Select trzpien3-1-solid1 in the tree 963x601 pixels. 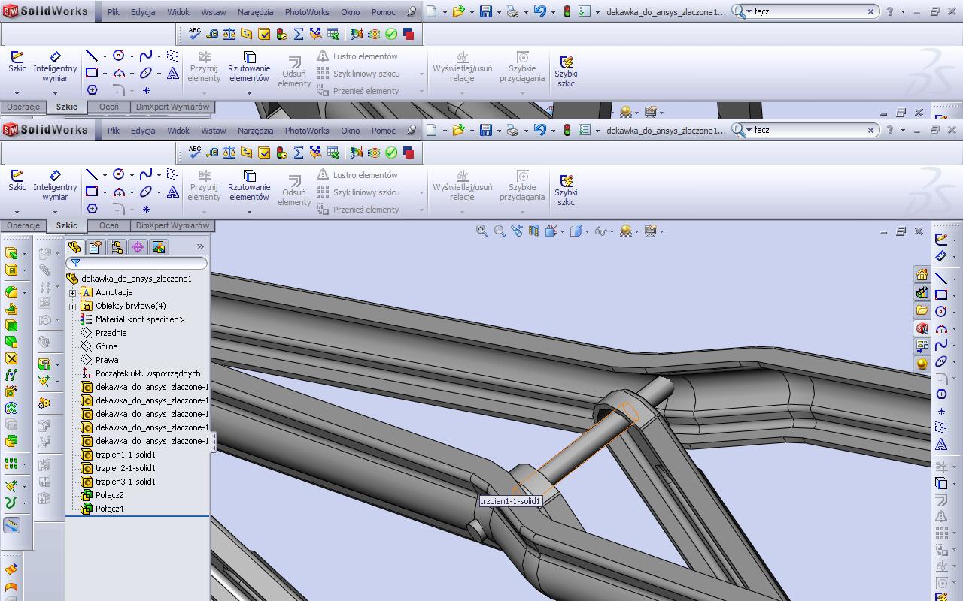tap(125, 482)
